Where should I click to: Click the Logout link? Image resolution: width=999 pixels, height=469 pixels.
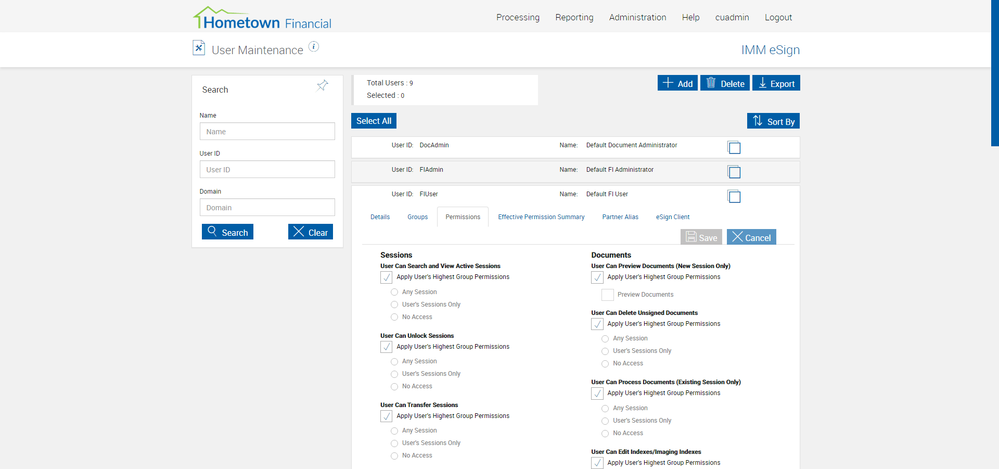click(778, 17)
